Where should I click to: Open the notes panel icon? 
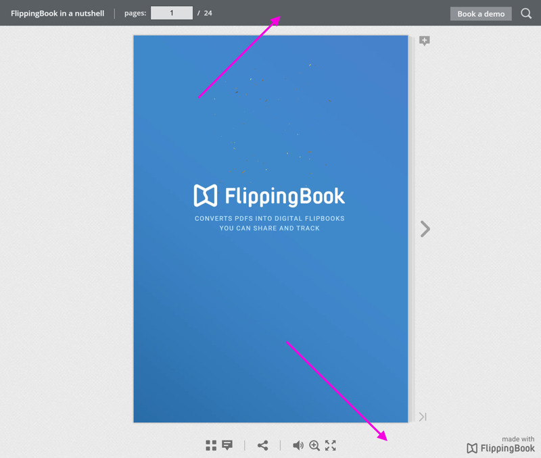coord(227,445)
